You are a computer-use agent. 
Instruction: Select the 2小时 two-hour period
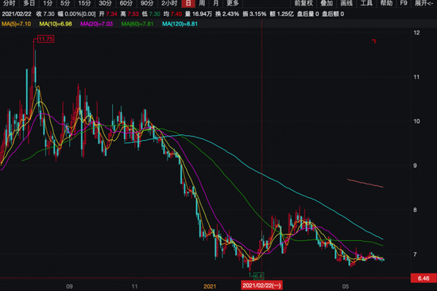[x=169, y=3]
